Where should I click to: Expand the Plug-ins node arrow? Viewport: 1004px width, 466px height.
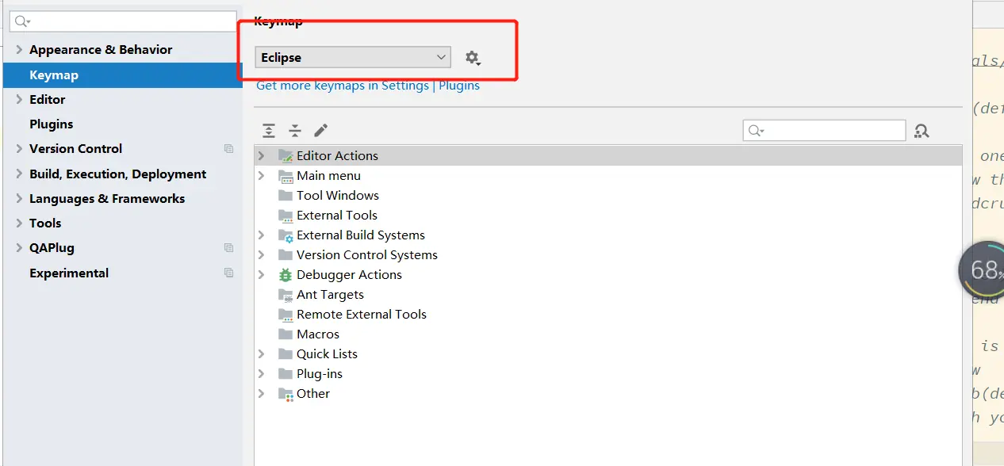tap(262, 373)
